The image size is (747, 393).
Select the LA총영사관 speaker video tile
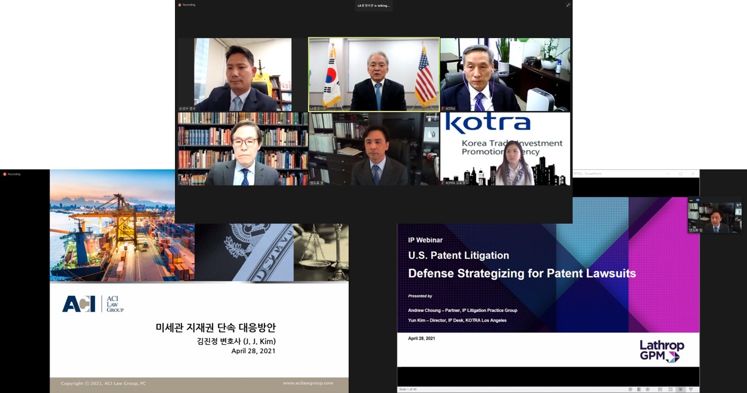pos(374,75)
